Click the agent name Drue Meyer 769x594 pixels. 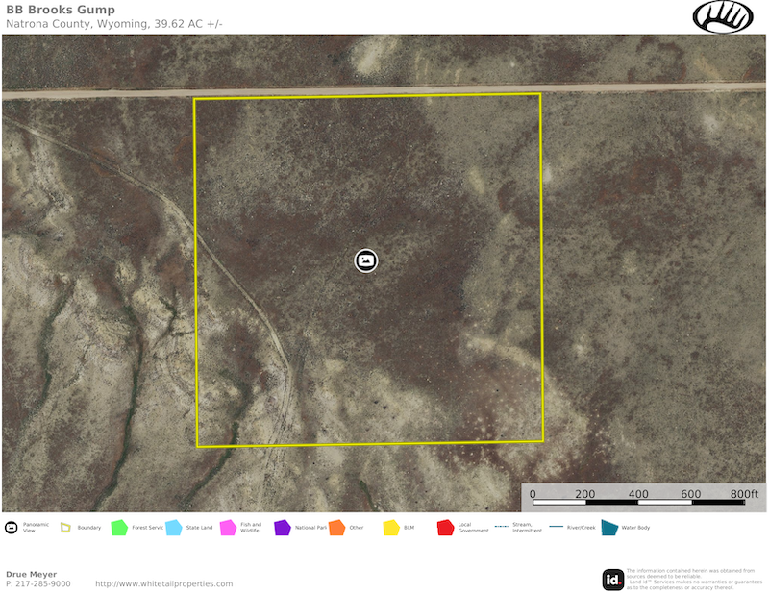31,574
